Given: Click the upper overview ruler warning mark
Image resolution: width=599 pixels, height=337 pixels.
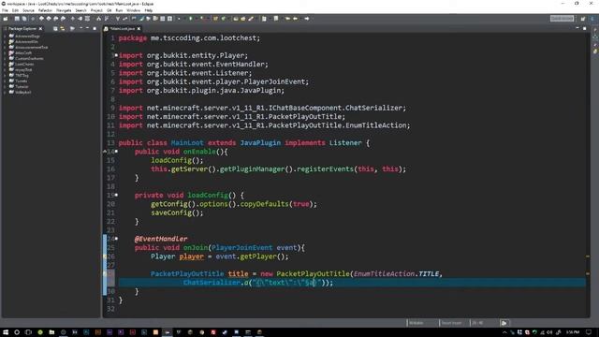Looking at the screenshot, I should click(x=588, y=256).
